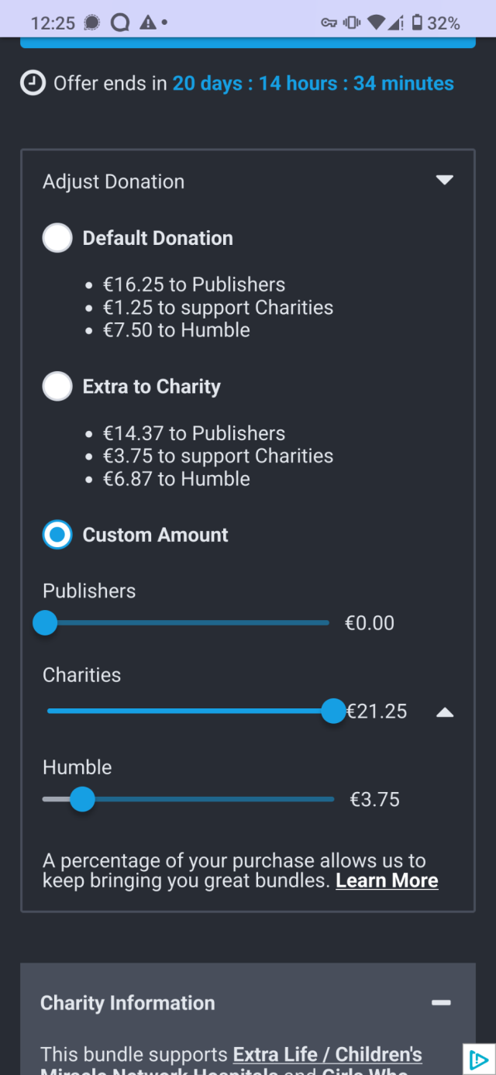Click the Publishers slider handle

tap(45, 623)
